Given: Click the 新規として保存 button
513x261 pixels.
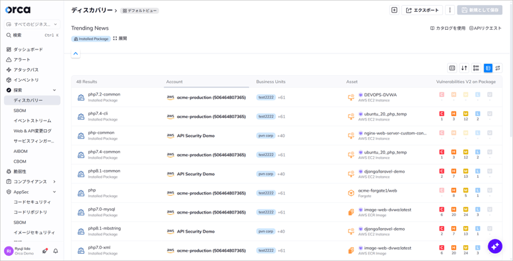Looking at the screenshot, I should click(479, 10).
